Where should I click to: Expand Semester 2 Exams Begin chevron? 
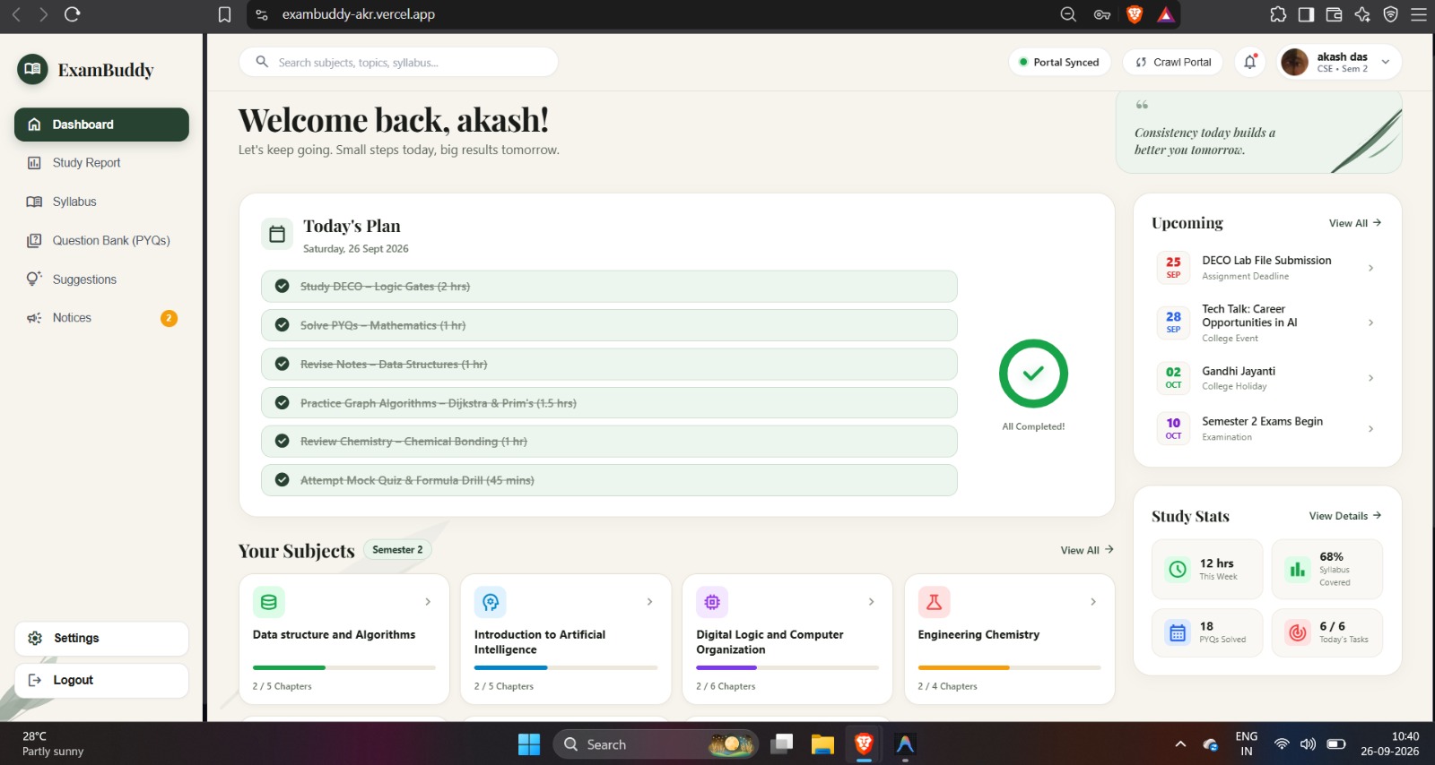pyautogui.click(x=1370, y=429)
